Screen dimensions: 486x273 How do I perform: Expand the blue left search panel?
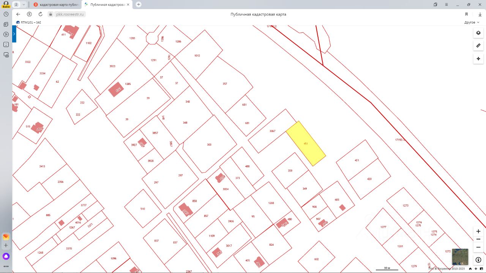click(x=14, y=34)
